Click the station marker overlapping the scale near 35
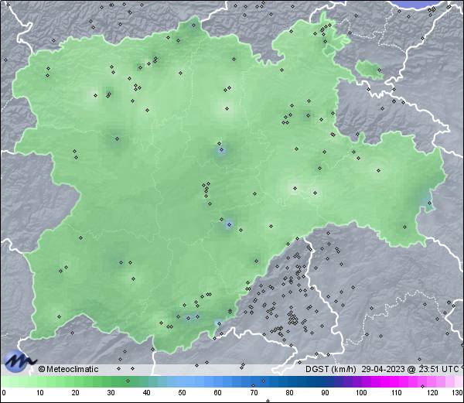This screenshot has height=403, width=464. coord(128,381)
